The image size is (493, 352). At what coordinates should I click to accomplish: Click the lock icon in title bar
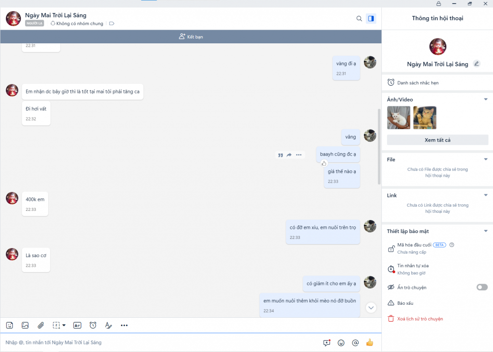[439, 4]
